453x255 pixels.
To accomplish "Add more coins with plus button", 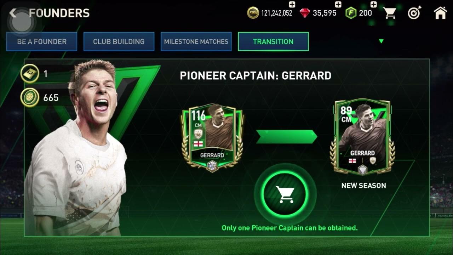I will pos(292,5).
